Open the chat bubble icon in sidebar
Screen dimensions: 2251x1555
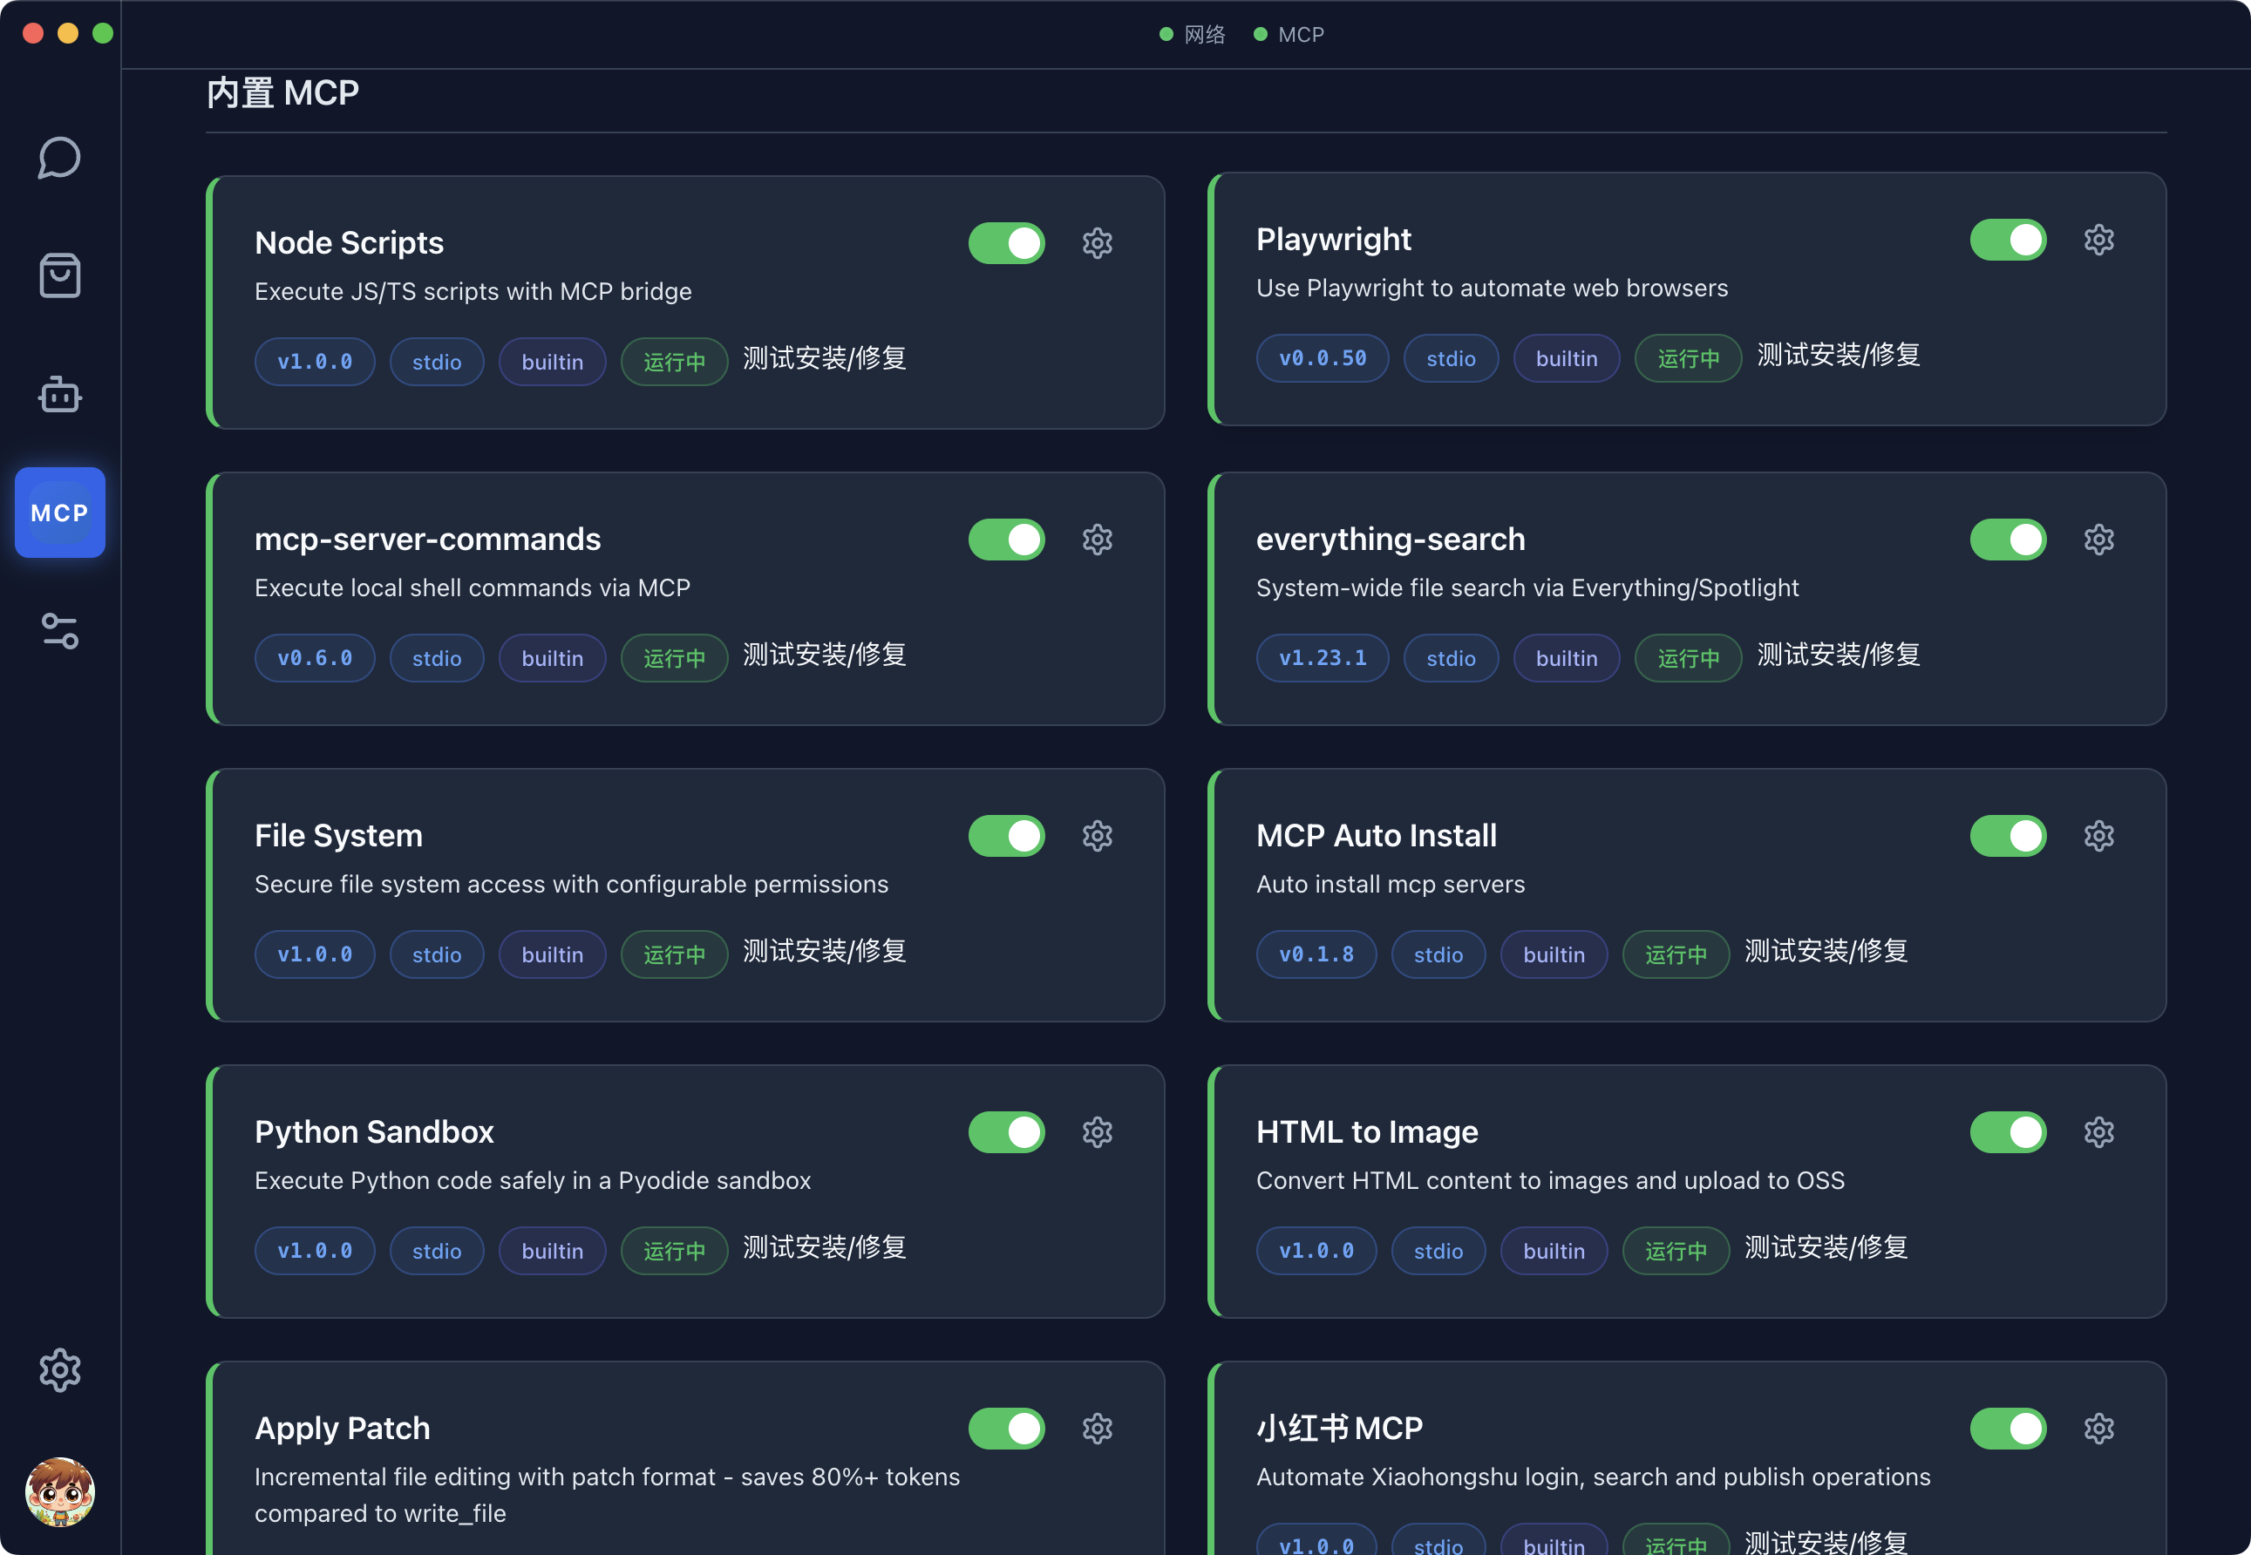59,158
